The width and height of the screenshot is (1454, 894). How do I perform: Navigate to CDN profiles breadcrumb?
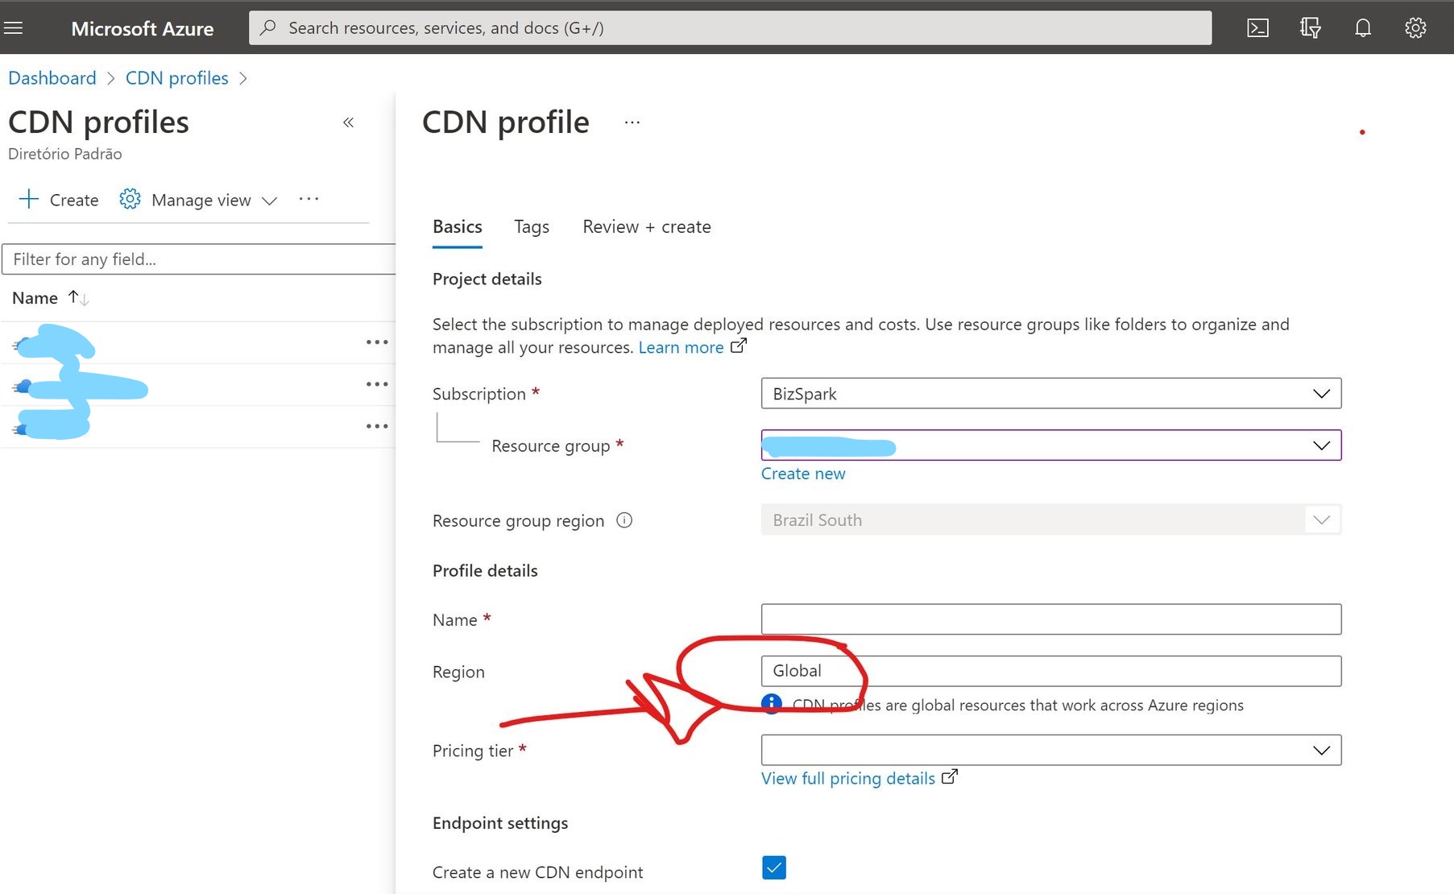pyautogui.click(x=177, y=78)
